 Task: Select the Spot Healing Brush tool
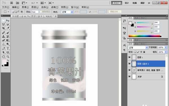(x=4, y=33)
